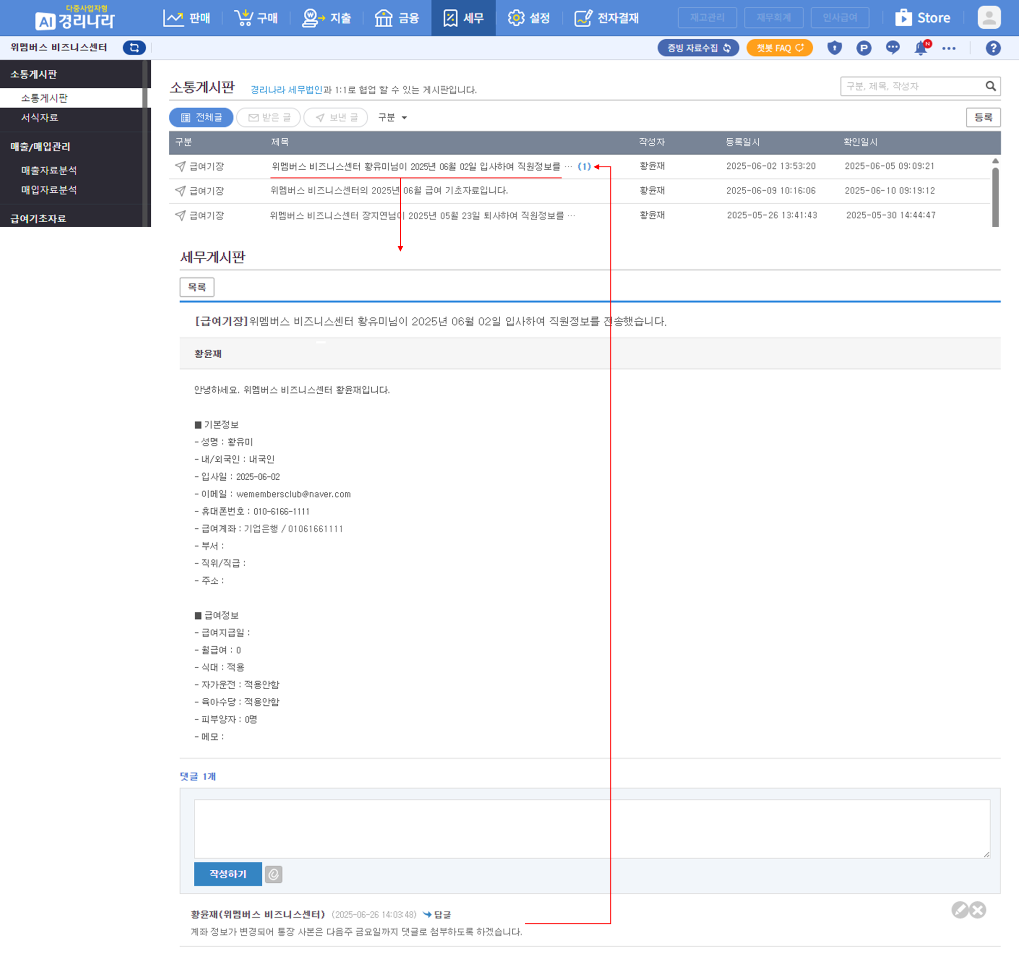Filter posts by 보낸 글
The width and height of the screenshot is (1019, 959).
336,118
